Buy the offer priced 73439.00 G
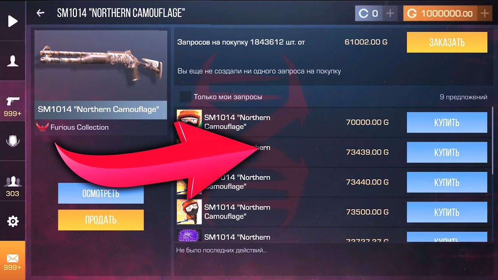498x280 pixels. [x=447, y=152]
